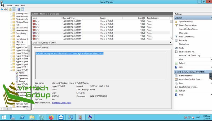Click event list scrollbar down arrow

[x=171, y=39]
